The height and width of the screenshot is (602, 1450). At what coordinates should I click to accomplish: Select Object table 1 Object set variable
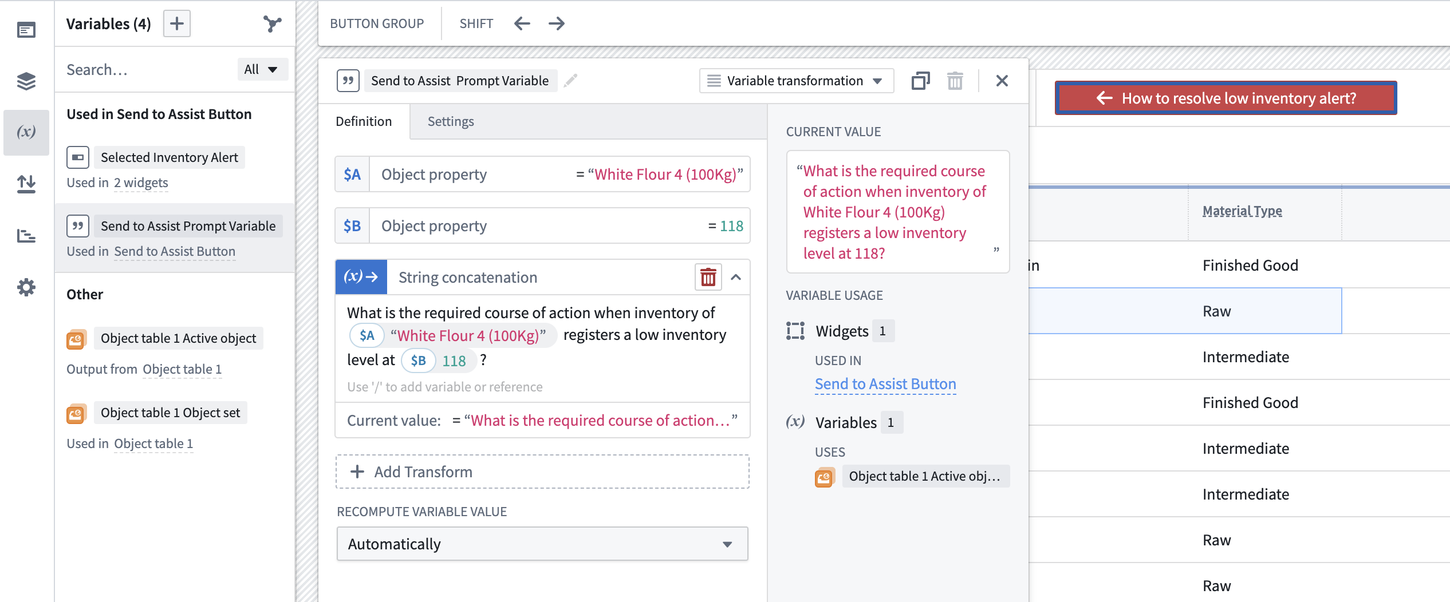click(x=171, y=413)
